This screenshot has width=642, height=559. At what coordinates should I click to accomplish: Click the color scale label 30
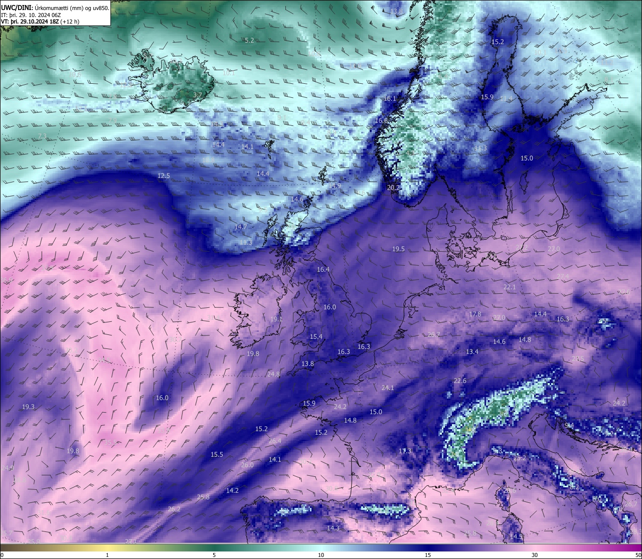pos(535,555)
